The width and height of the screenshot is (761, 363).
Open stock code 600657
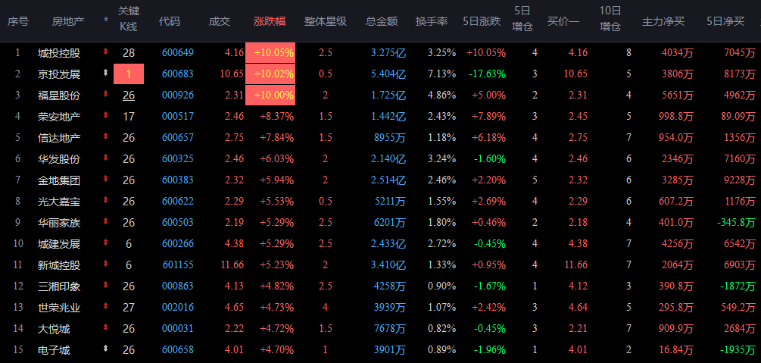point(178,137)
